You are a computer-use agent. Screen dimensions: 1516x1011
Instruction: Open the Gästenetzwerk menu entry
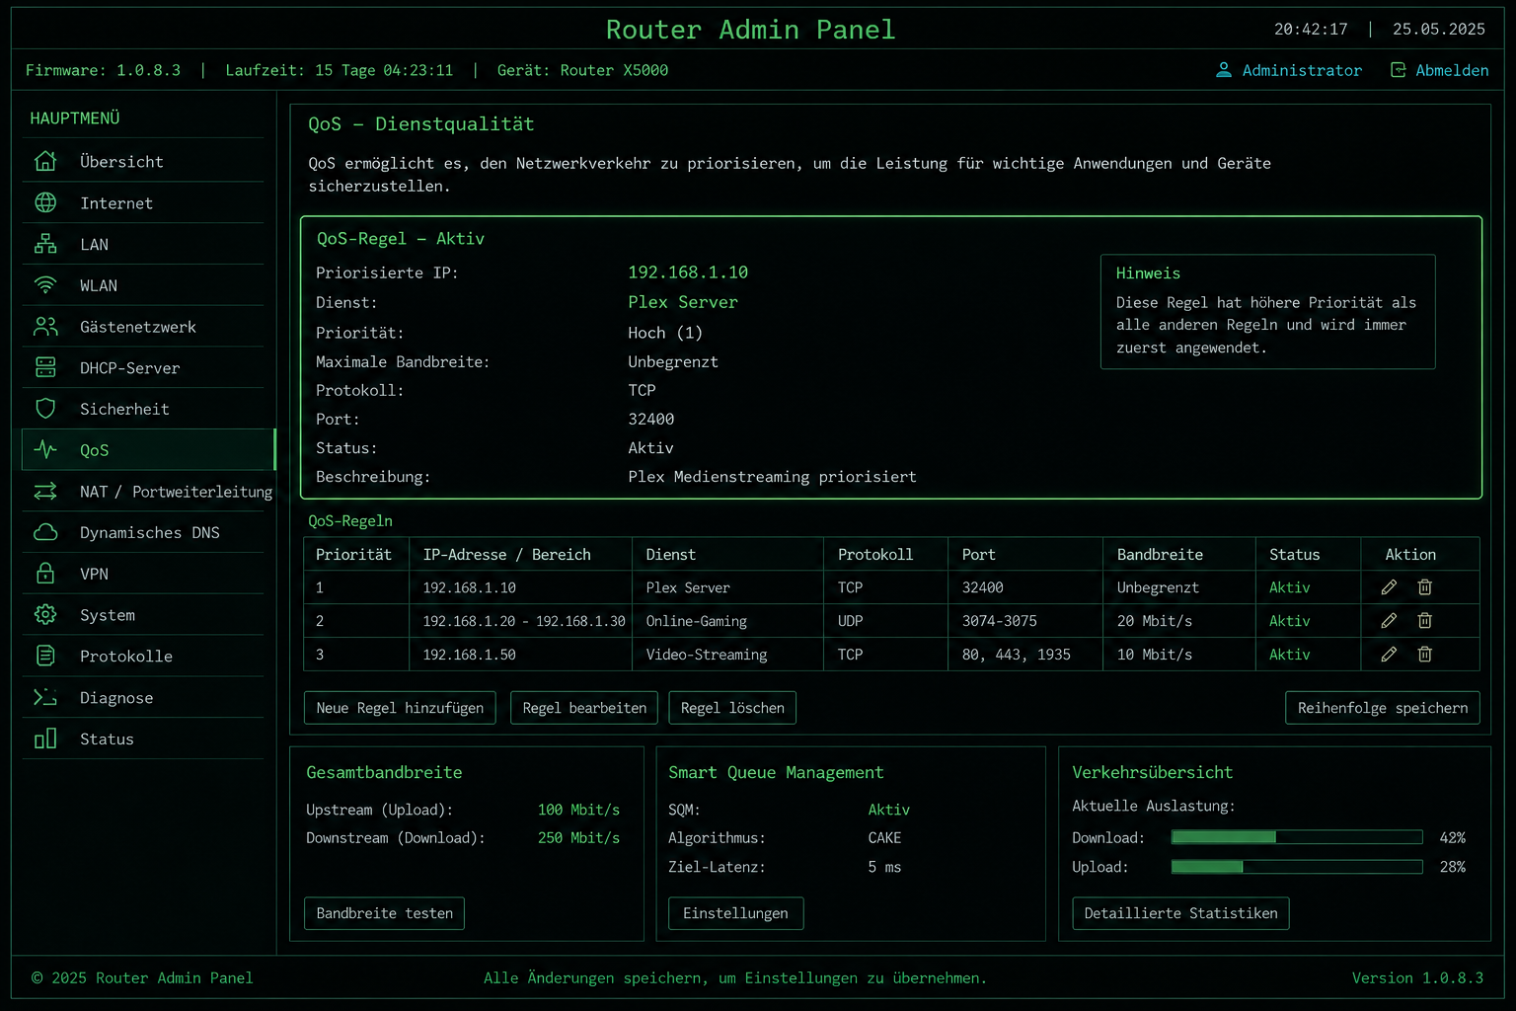[x=143, y=326]
